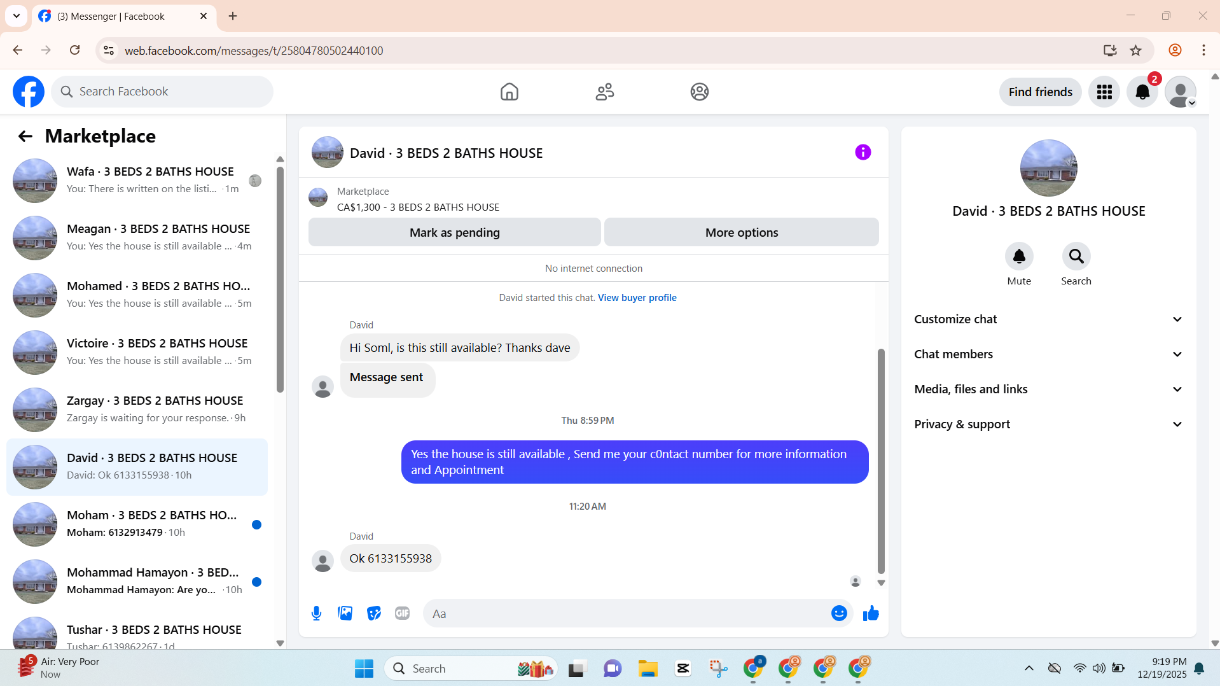Expand Customize chat section
This screenshot has height=686, width=1220.
pyautogui.click(x=1048, y=319)
